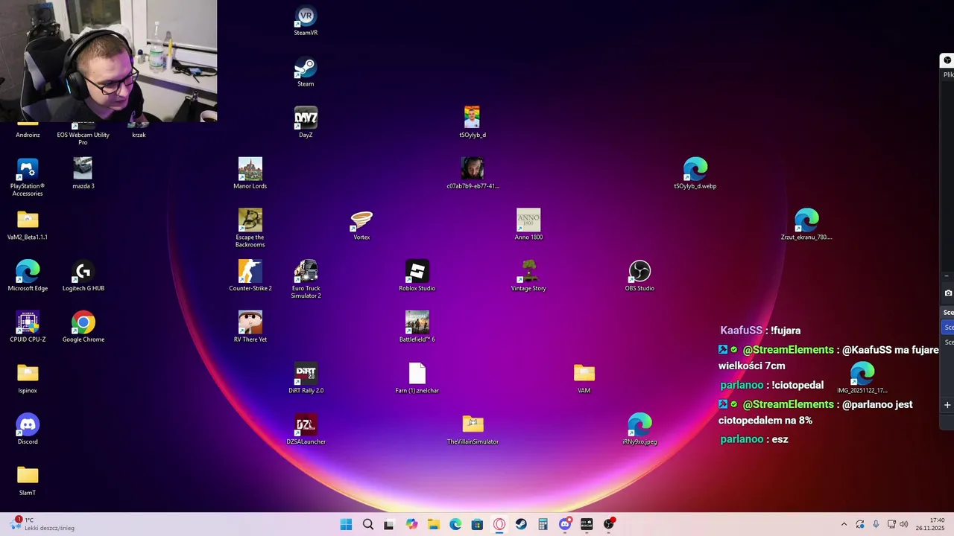Select Euro Truck Simulator 2 icon
Image resolution: width=954 pixels, height=536 pixels.
[306, 279]
